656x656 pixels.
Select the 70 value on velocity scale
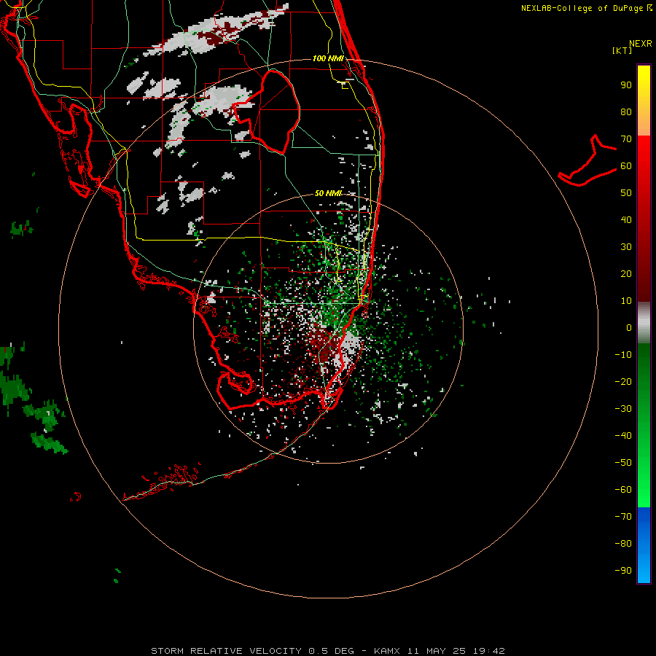[626, 139]
